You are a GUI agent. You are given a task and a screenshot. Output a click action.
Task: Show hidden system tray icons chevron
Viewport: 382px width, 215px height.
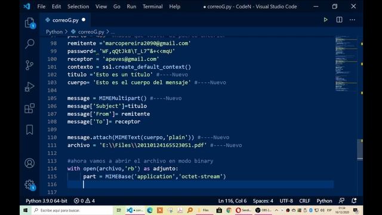coord(276,210)
